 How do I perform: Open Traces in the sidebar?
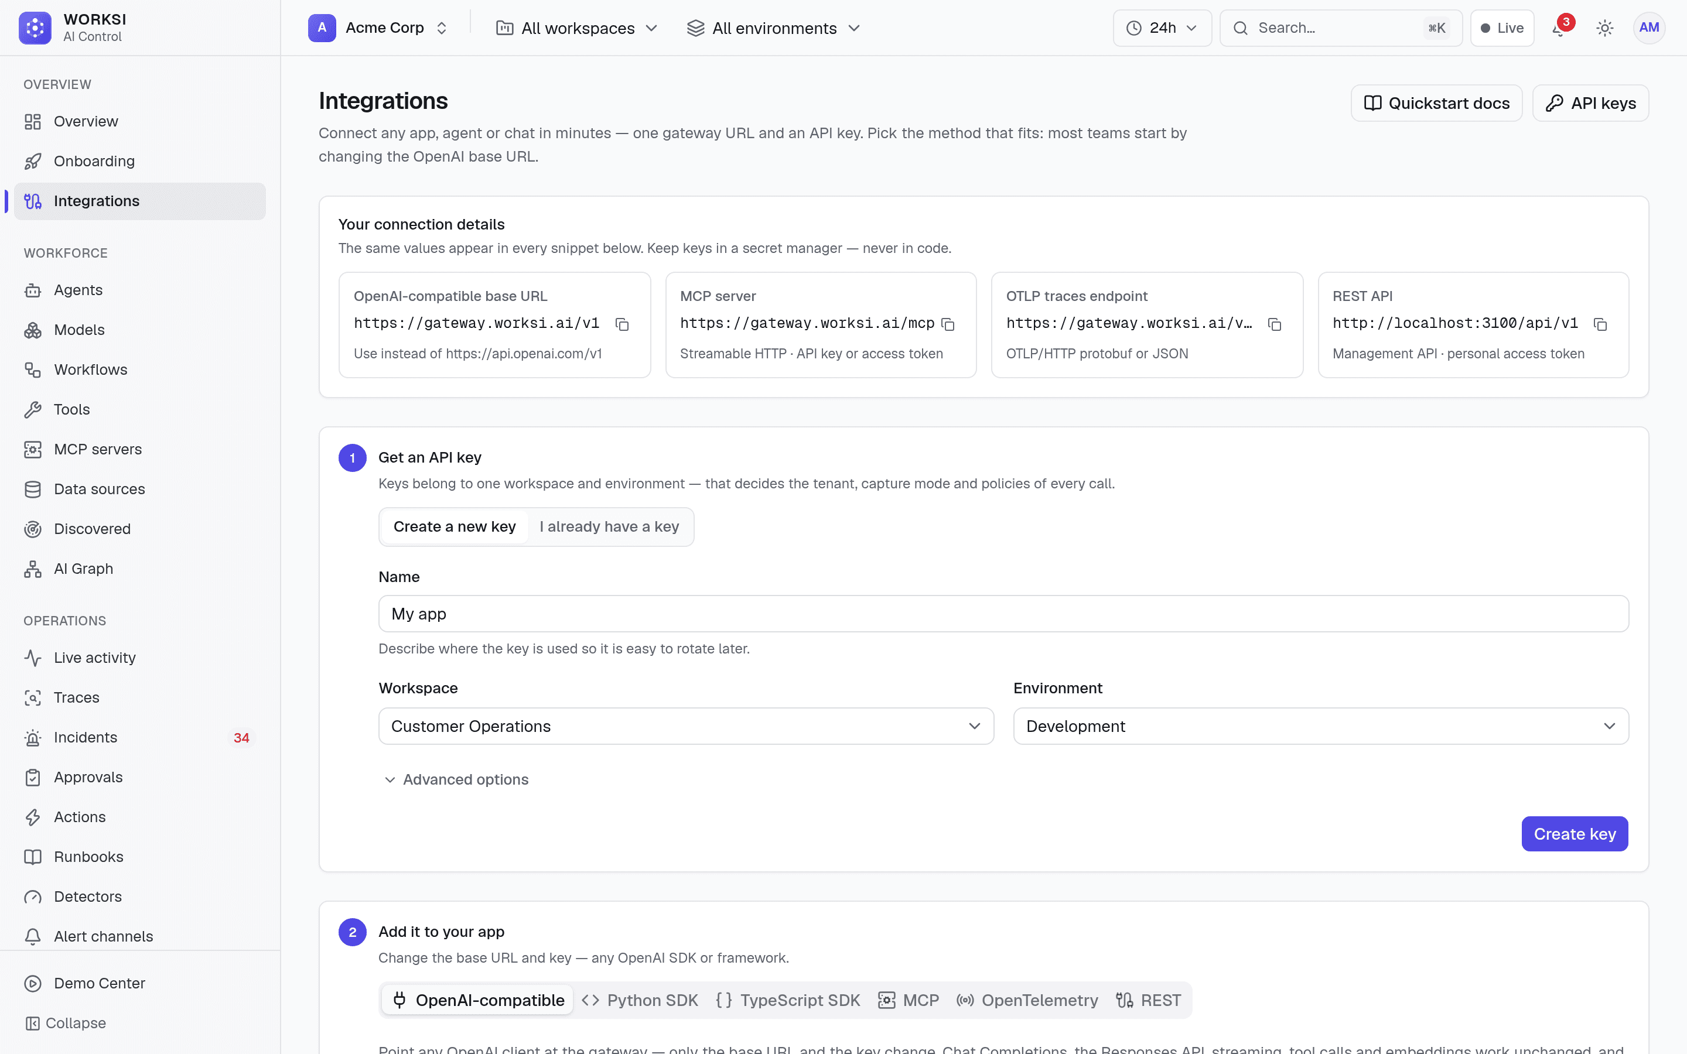click(x=139, y=697)
